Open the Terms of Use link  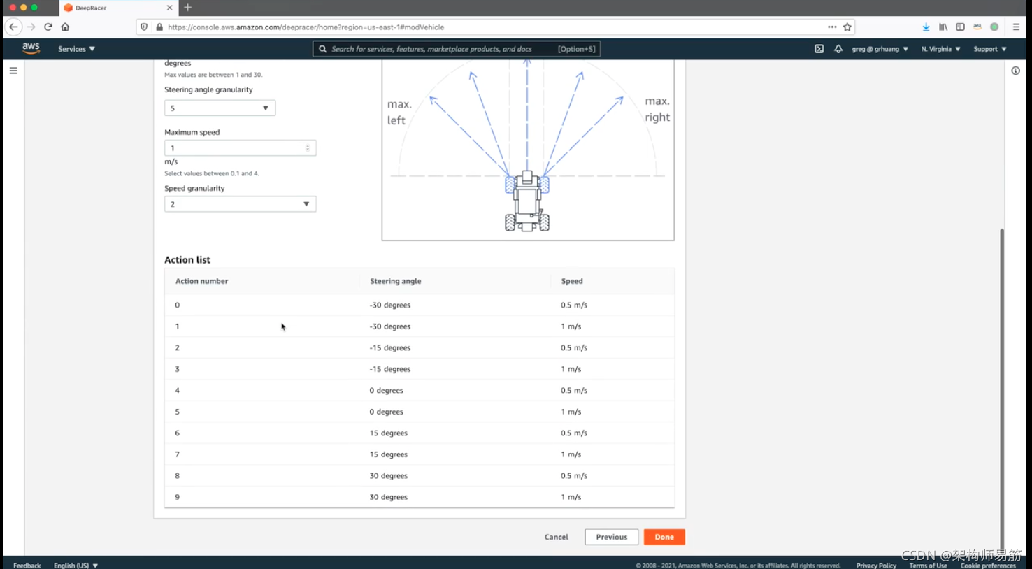click(928, 565)
